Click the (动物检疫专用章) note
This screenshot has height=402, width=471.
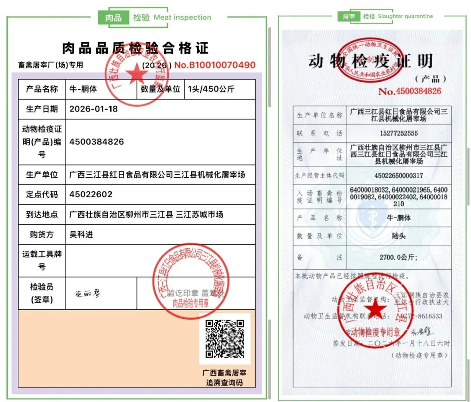tap(419, 355)
